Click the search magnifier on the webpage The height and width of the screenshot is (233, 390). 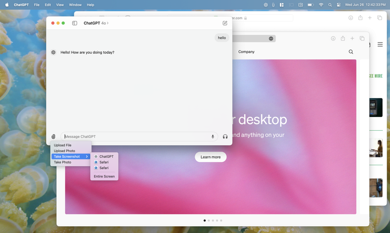tap(351, 52)
